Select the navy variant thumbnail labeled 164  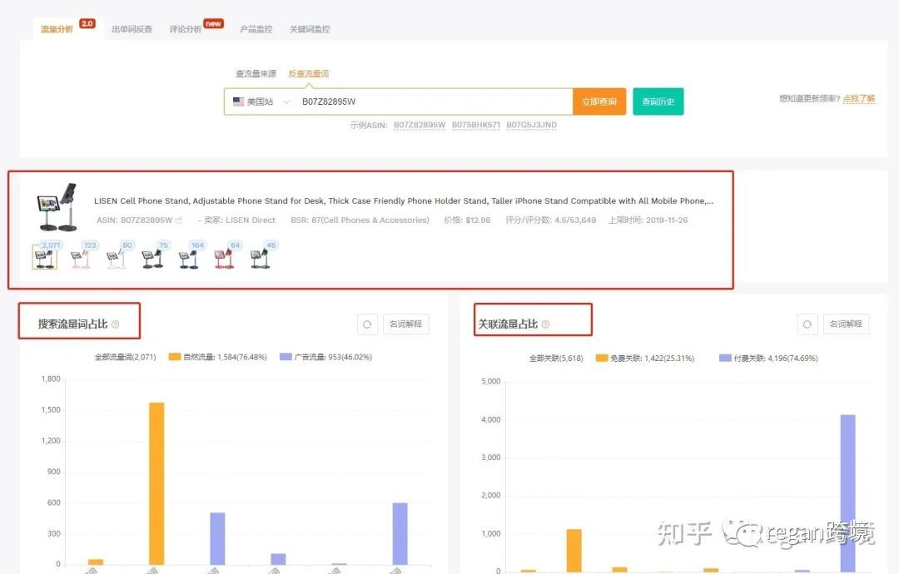189,258
